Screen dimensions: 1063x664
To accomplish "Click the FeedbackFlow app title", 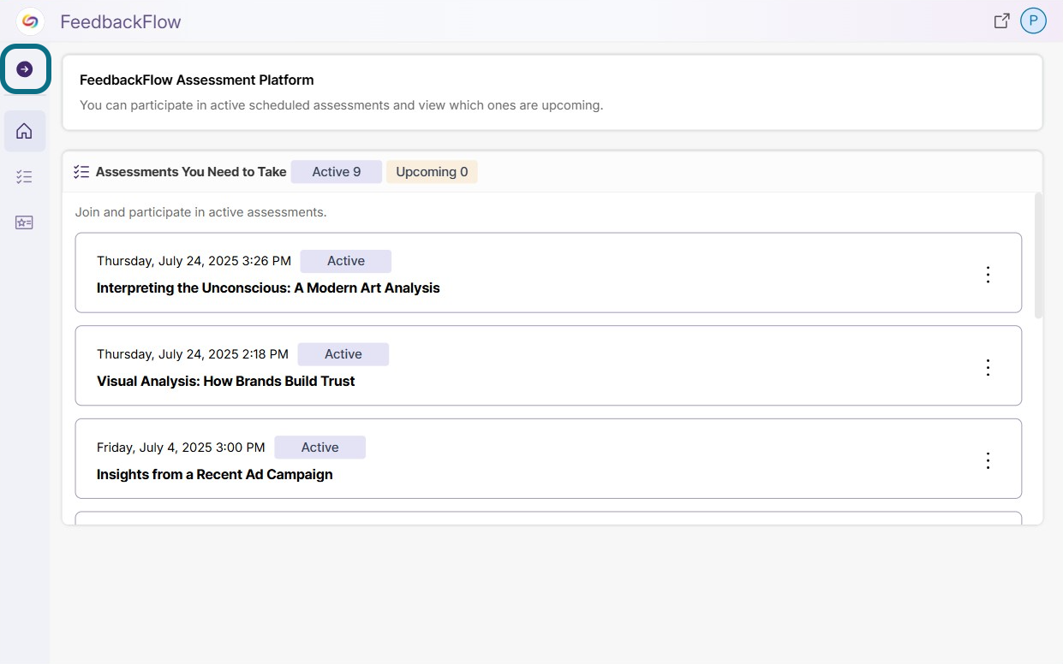I will pyautogui.click(x=121, y=22).
